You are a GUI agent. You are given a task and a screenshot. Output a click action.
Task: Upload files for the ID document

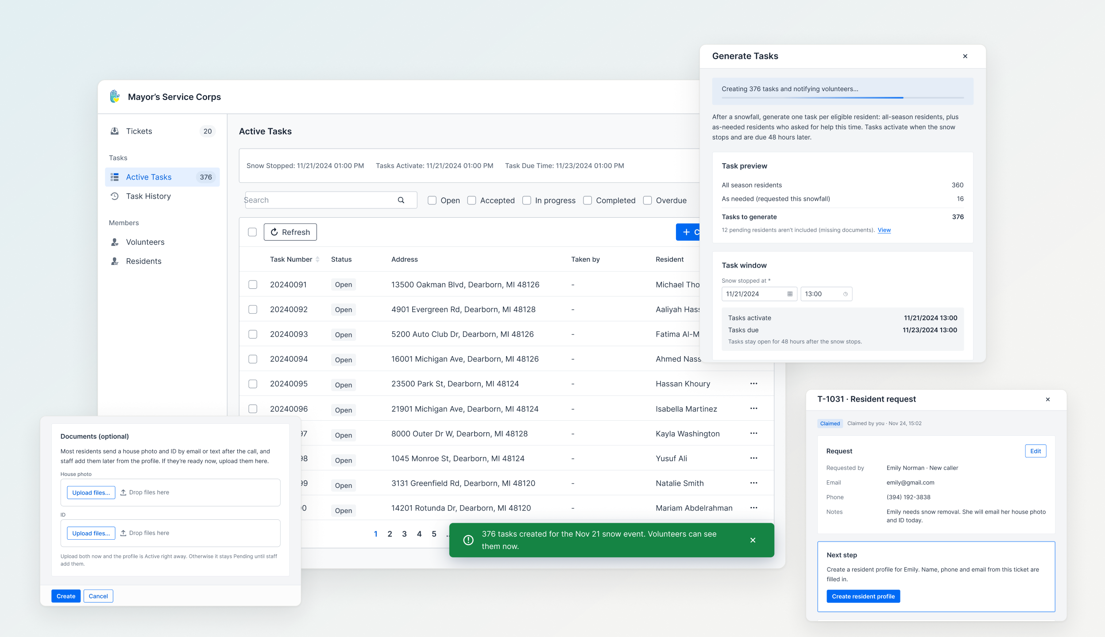click(91, 533)
